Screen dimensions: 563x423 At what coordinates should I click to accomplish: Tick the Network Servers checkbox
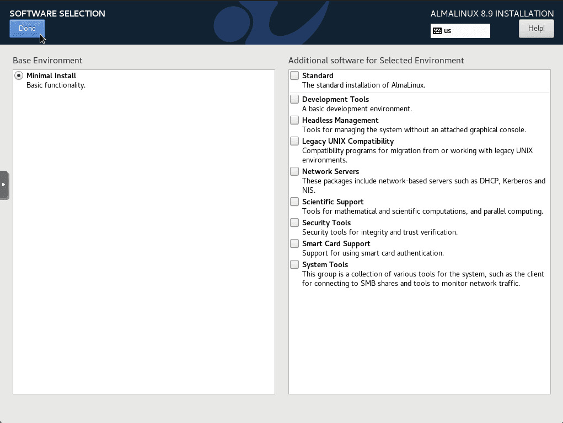(x=295, y=172)
